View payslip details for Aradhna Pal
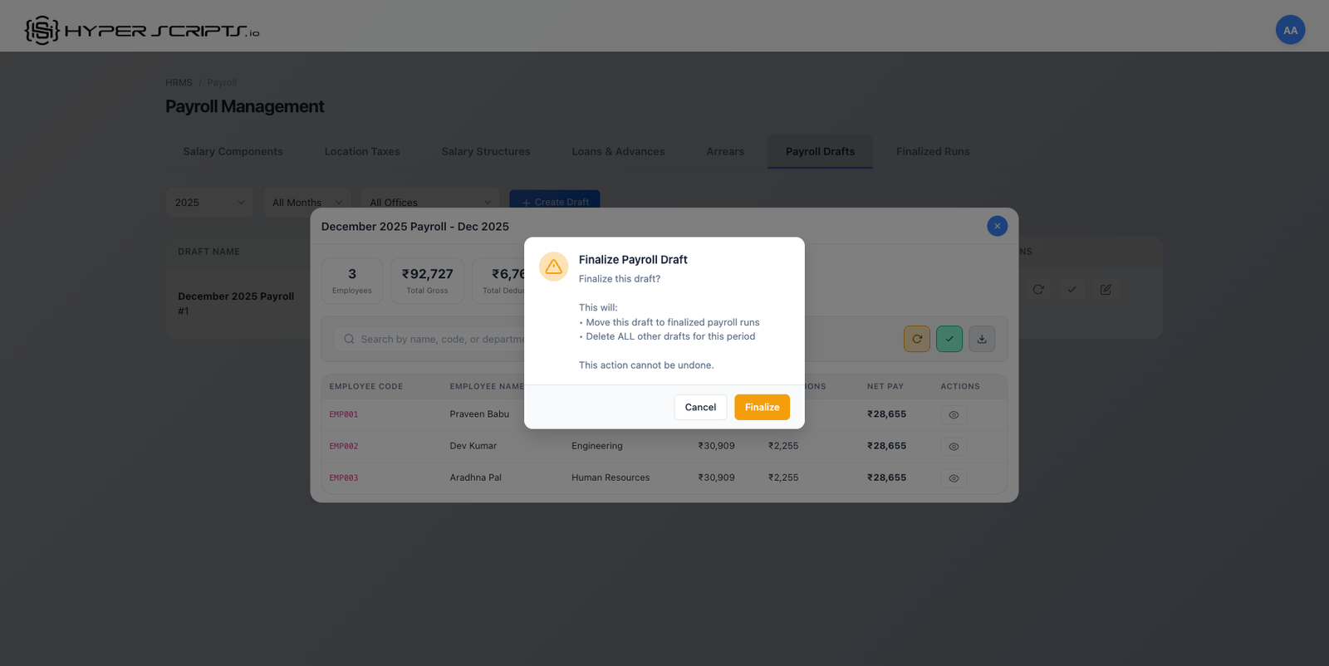 (x=954, y=478)
